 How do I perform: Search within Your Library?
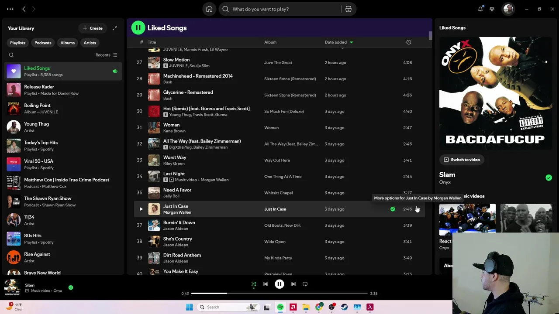(x=11, y=55)
